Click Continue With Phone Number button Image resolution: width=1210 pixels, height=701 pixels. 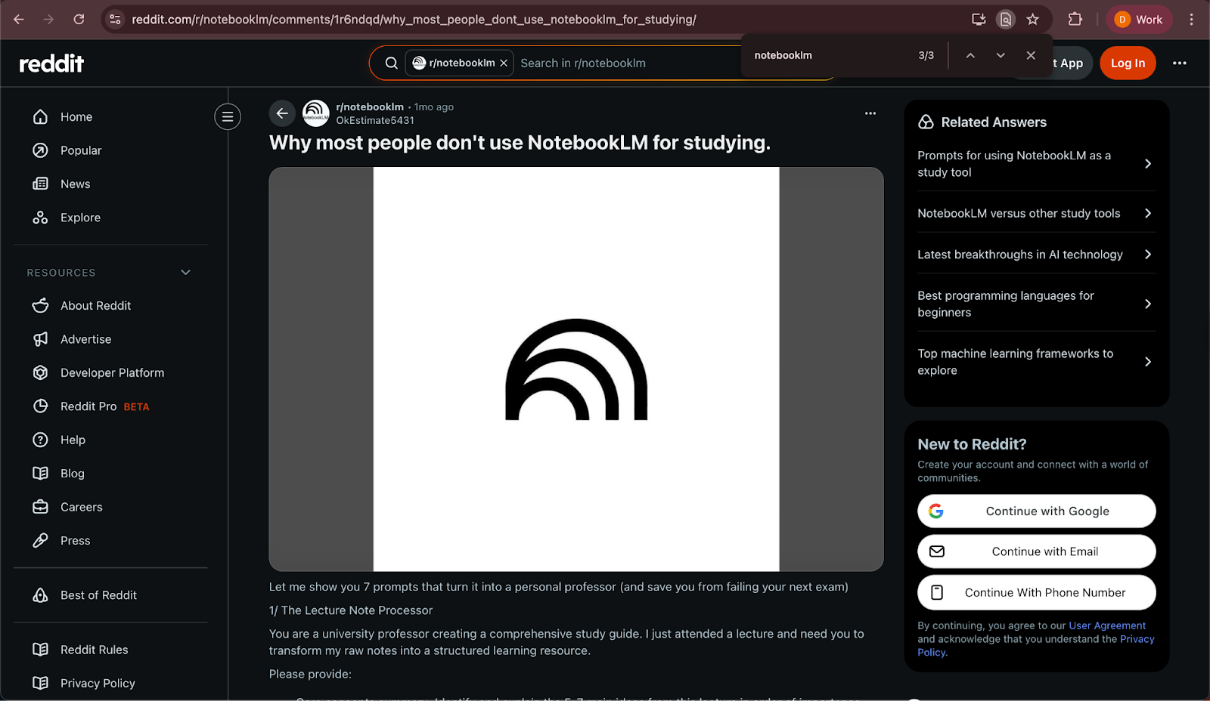click(1037, 593)
